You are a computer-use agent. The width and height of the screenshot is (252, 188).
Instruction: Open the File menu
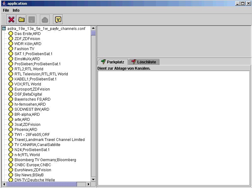point(6,10)
